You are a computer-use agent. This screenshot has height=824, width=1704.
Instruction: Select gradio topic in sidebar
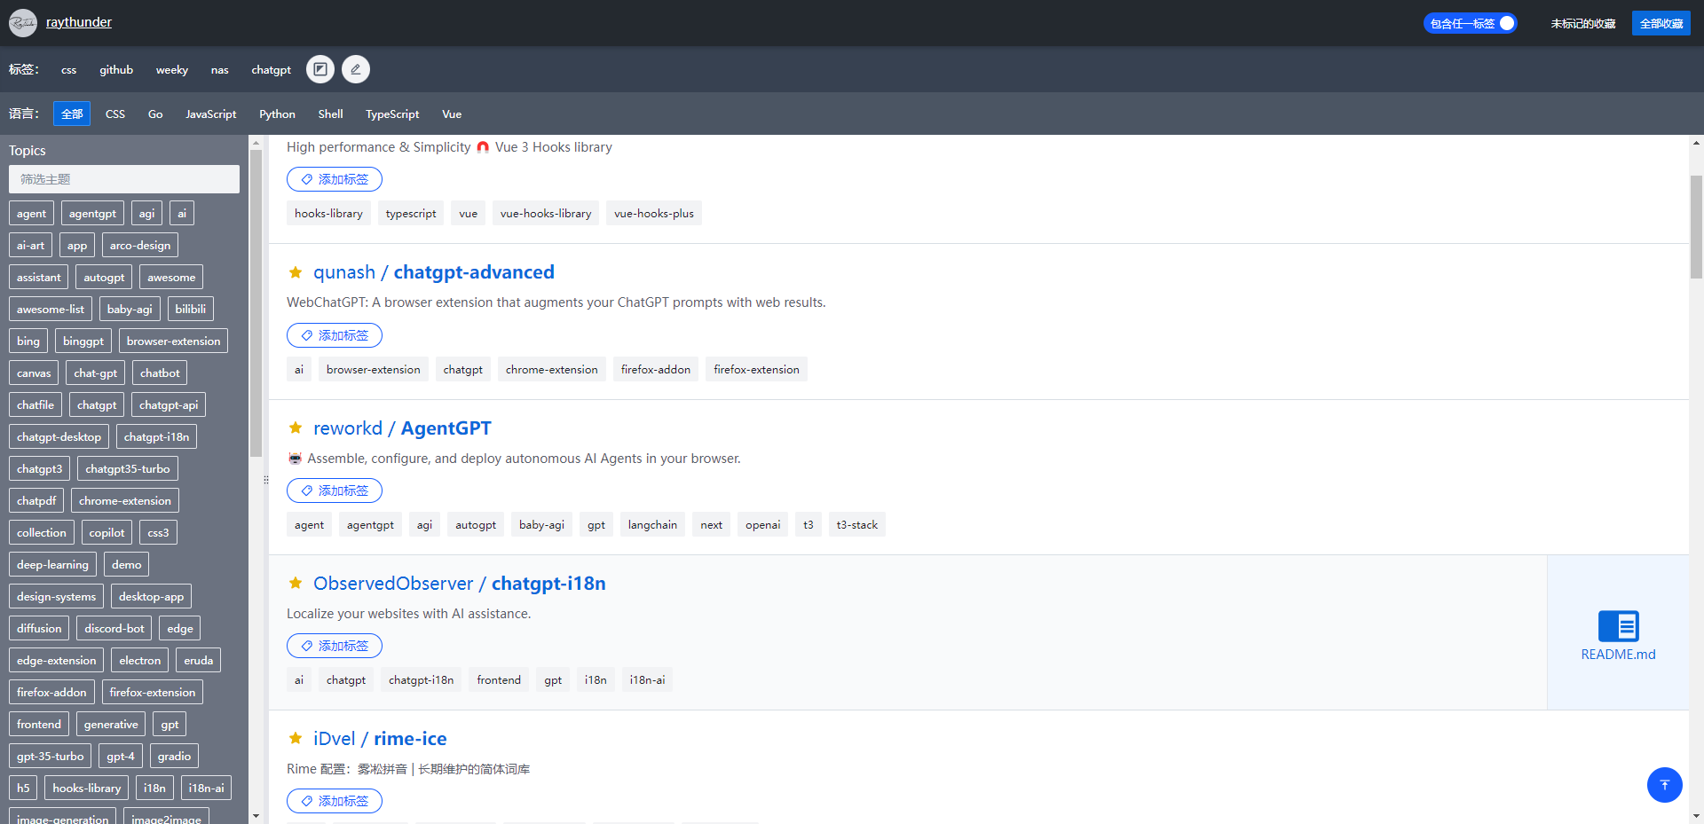(x=174, y=757)
